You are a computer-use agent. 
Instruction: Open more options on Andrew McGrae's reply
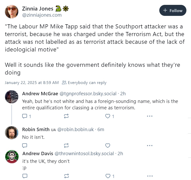(150, 116)
